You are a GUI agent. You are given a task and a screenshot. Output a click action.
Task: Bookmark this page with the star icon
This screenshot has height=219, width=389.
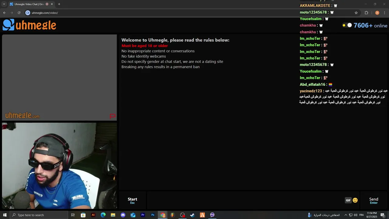pos(356,13)
